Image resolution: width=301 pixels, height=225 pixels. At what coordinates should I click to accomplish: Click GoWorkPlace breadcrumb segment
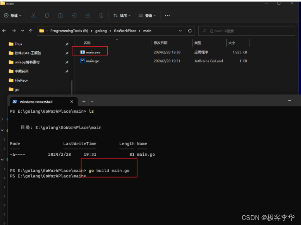[125, 31]
